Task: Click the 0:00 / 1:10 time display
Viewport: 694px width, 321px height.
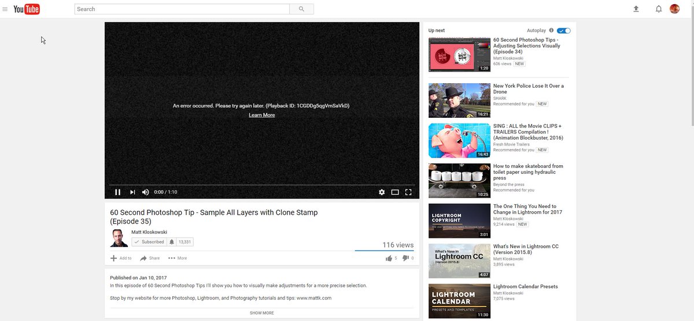Action: tap(166, 192)
